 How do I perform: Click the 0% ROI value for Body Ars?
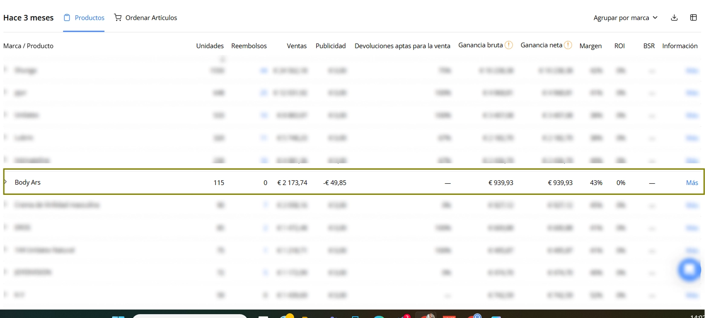pyautogui.click(x=621, y=182)
